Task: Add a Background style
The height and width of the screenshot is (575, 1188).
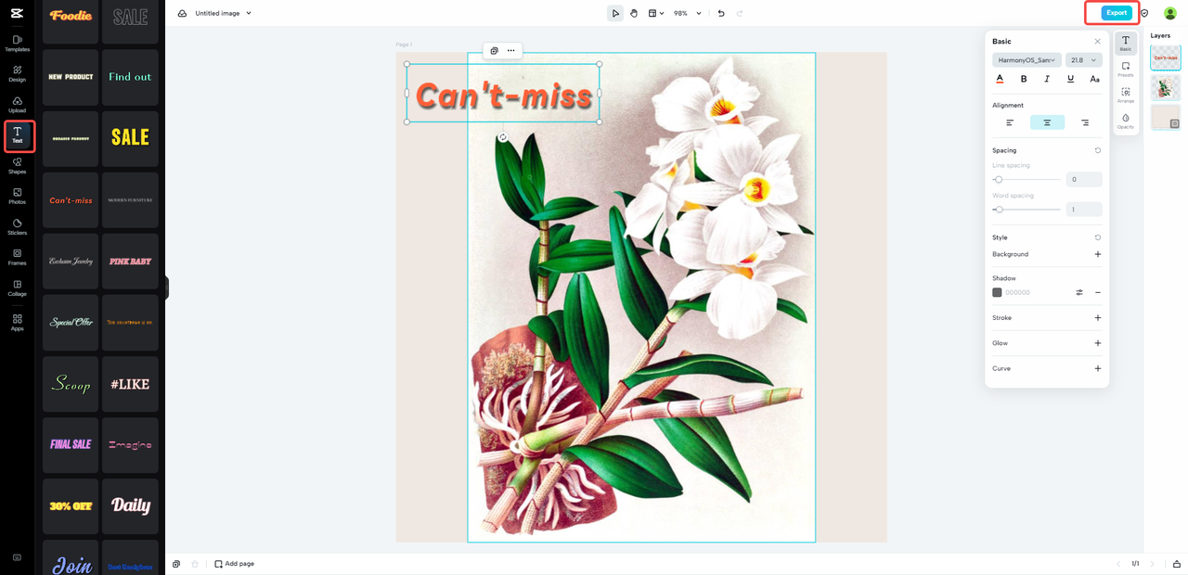Action: (x=1098, y=254)
